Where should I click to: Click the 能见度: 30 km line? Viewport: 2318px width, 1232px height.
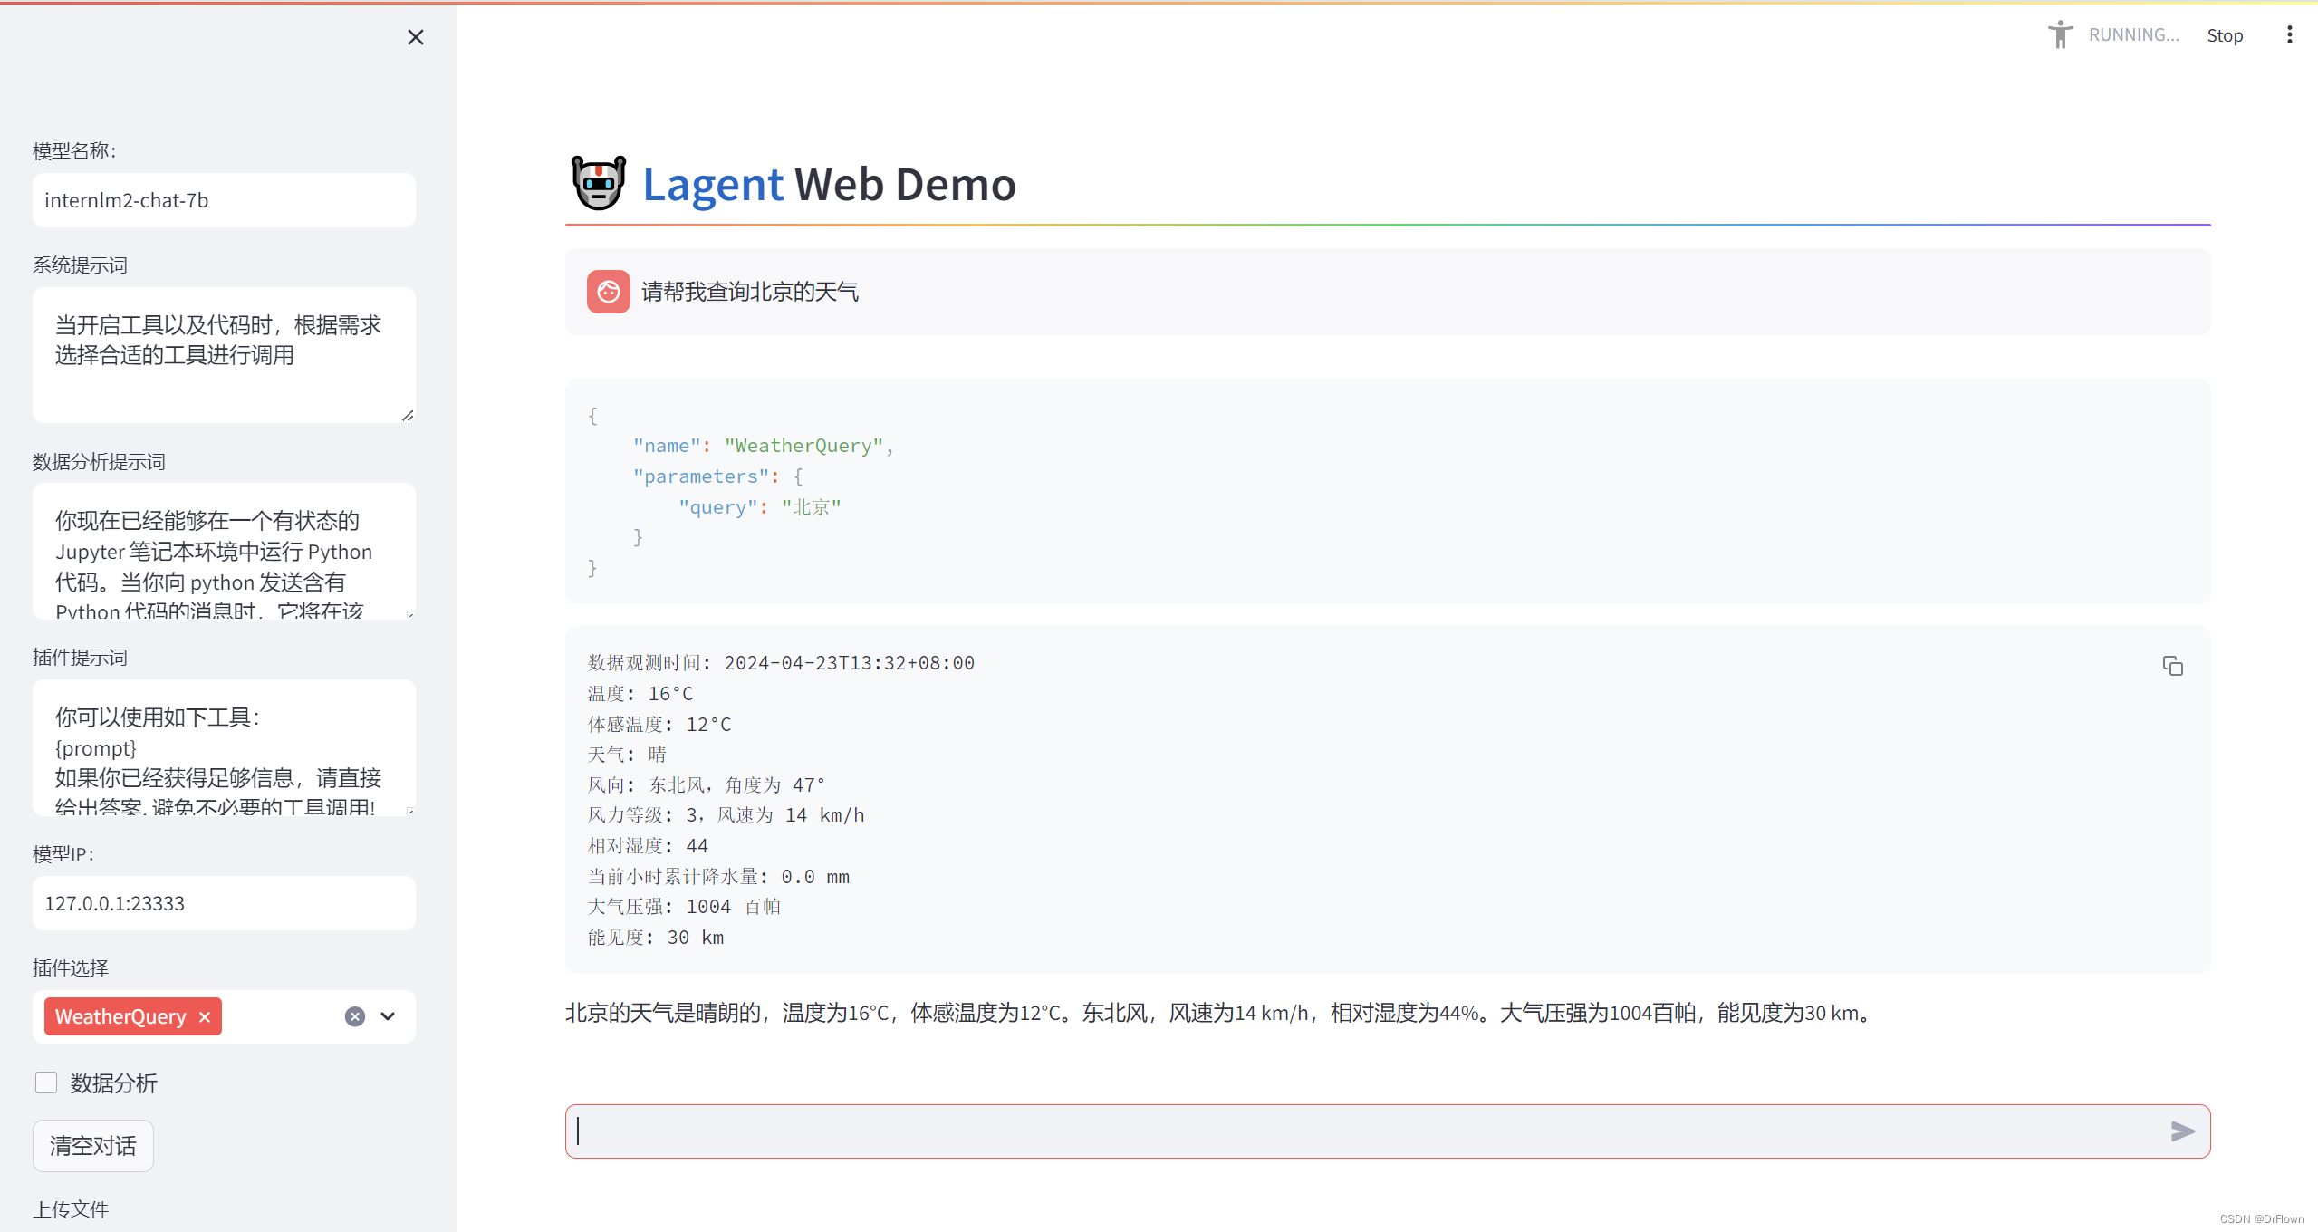[x=656, y=938]
